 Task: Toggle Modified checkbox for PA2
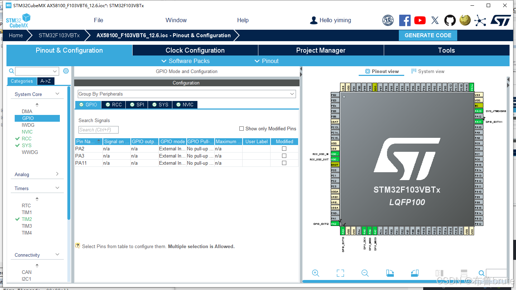pyautogui.click(x=284, y=149)
